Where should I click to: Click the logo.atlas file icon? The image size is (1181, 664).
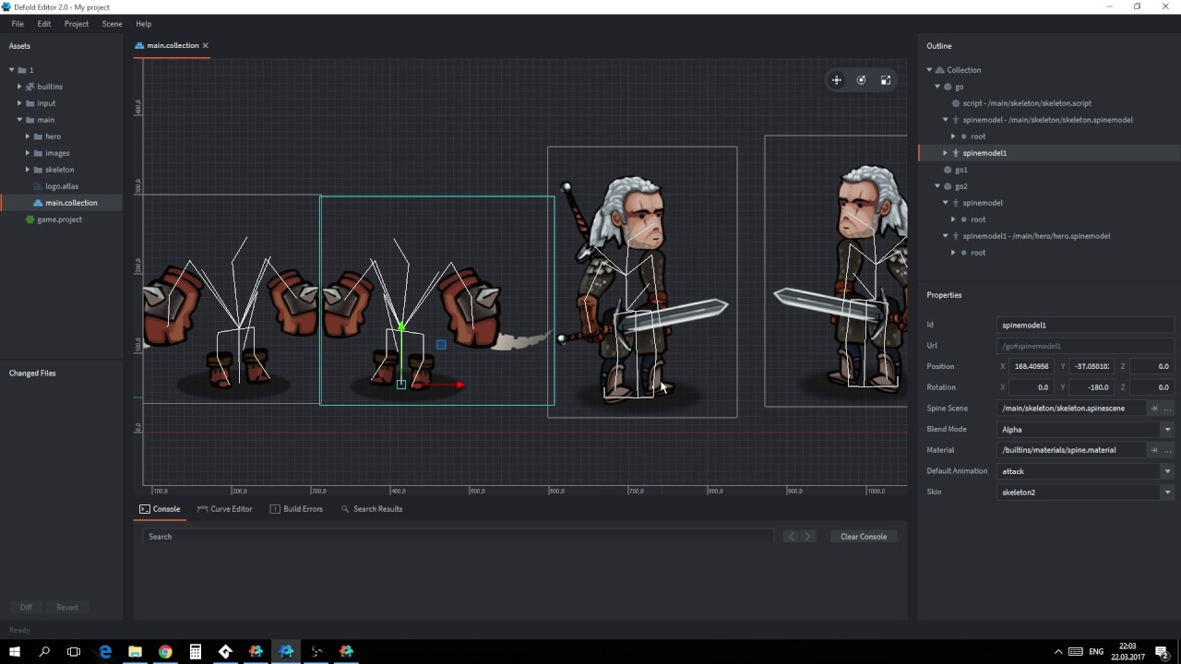point(38,186)
